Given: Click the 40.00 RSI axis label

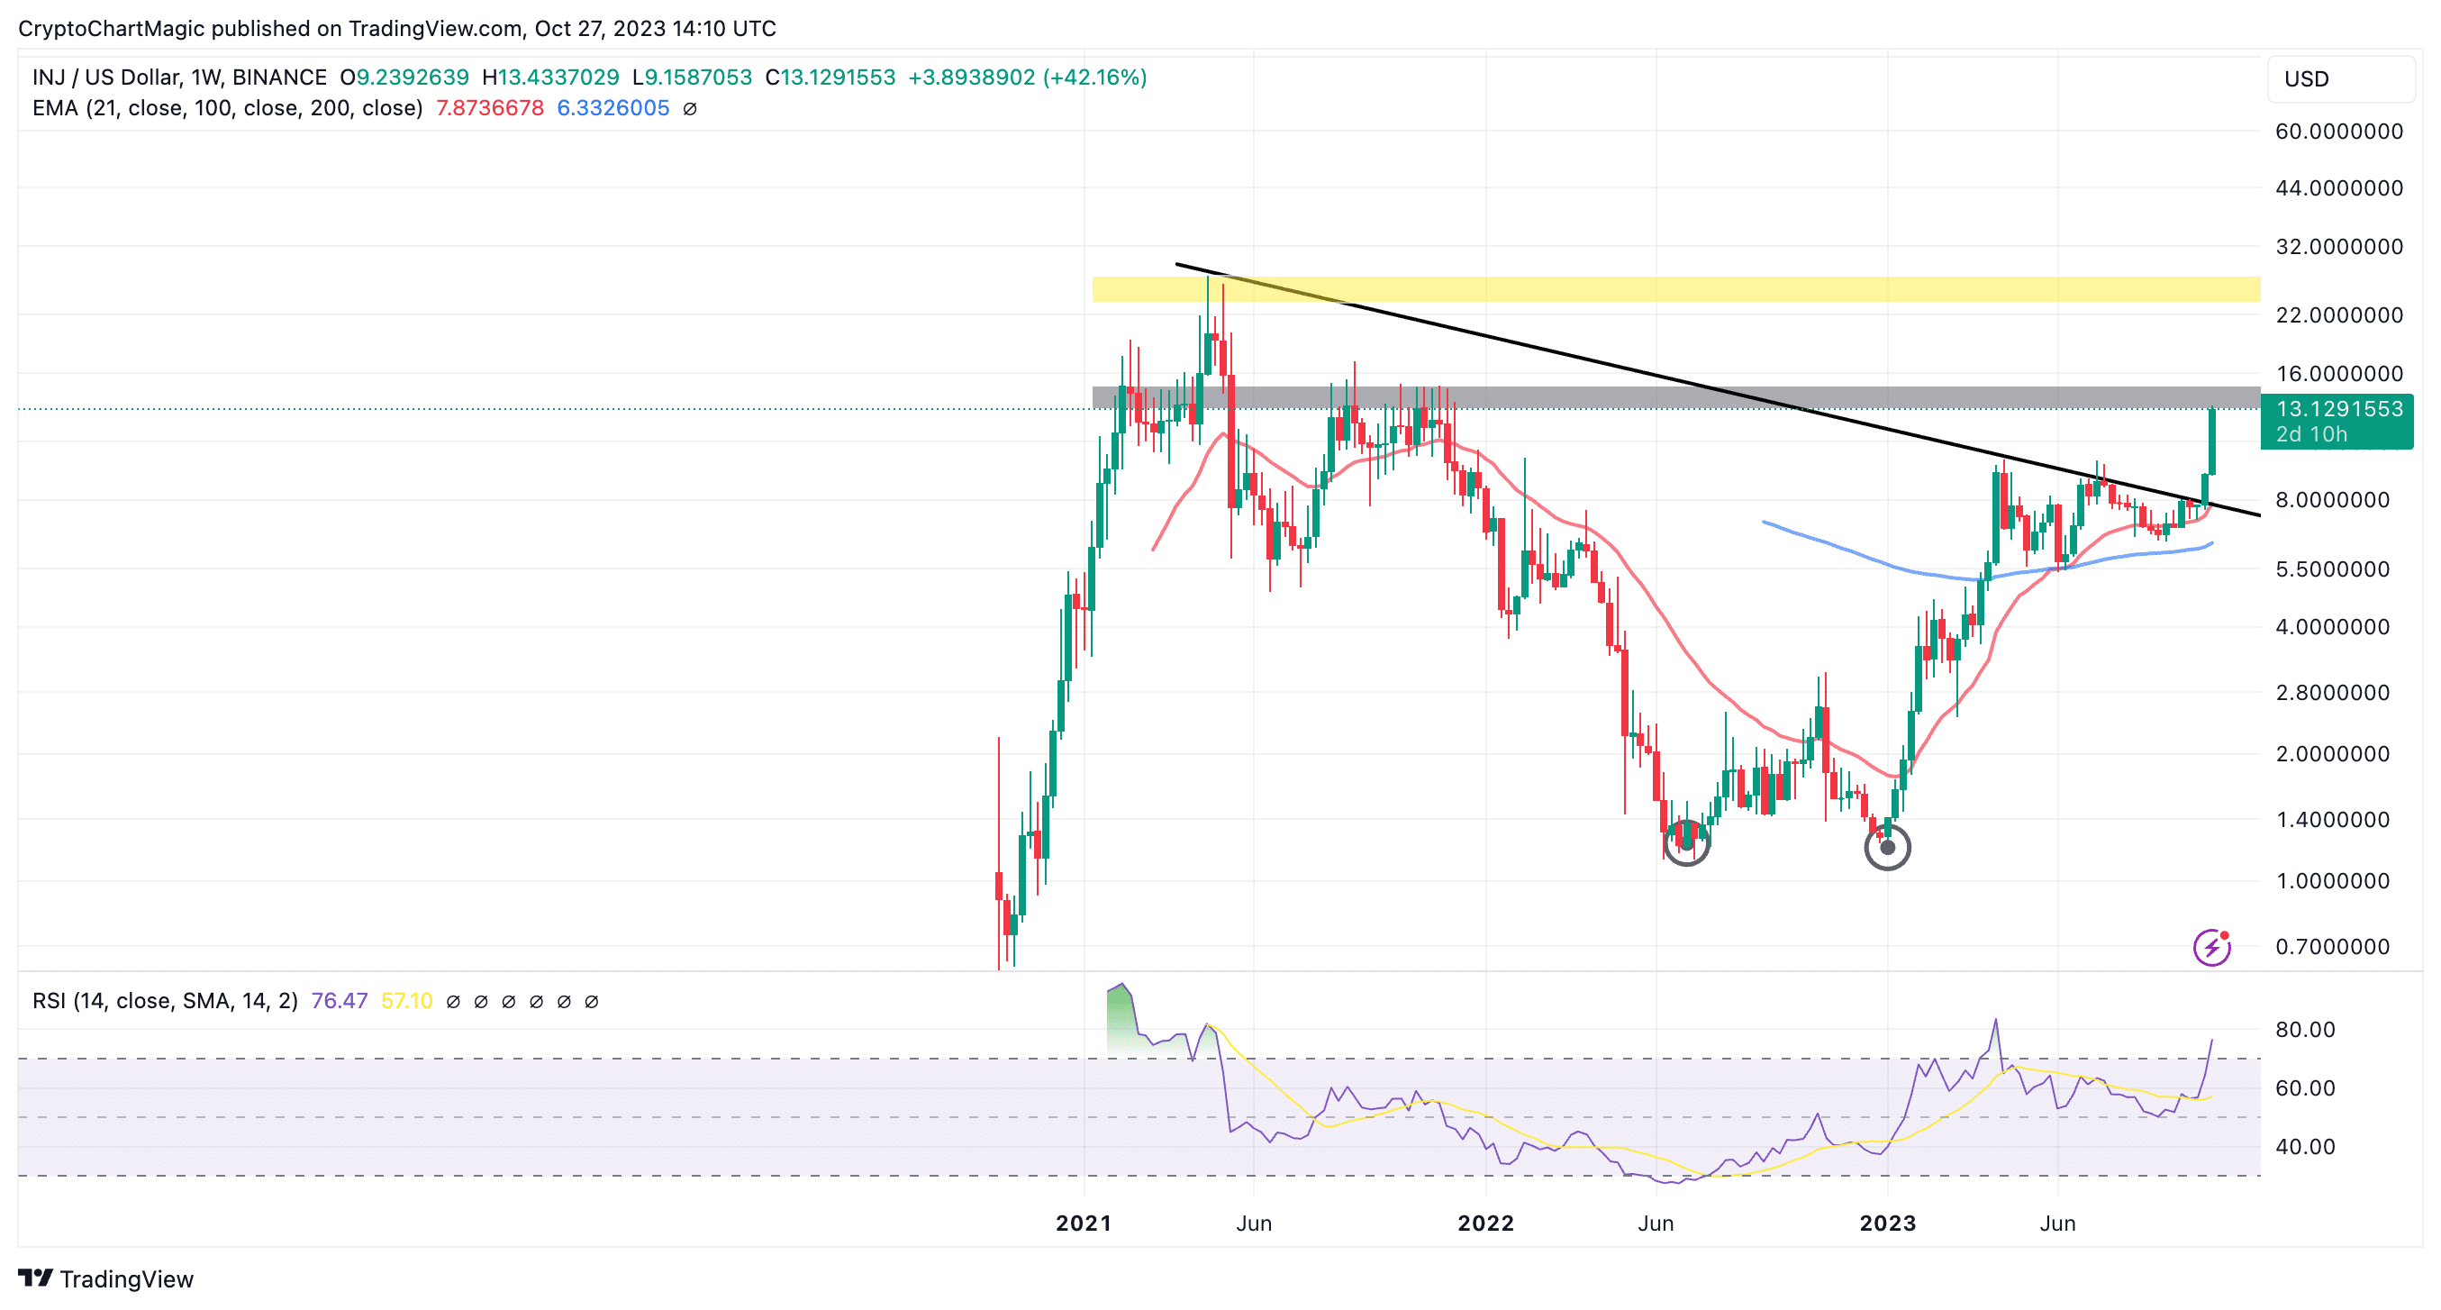Looking at the screenshot, I should [x=2306, y=1147].
